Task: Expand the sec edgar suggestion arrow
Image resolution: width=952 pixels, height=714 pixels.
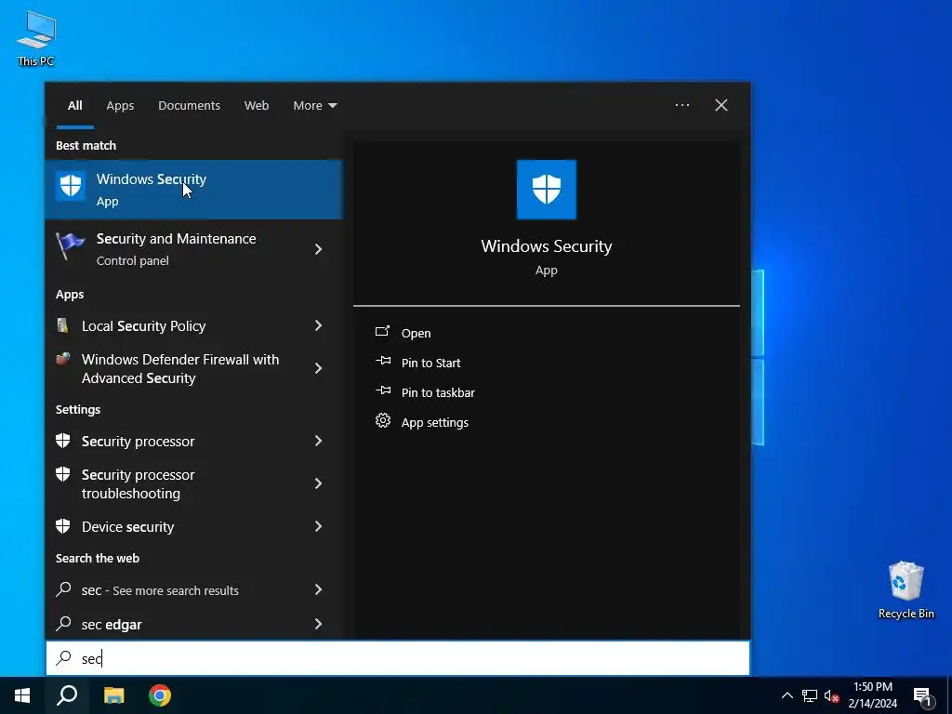Action: [x=319, y=624]
